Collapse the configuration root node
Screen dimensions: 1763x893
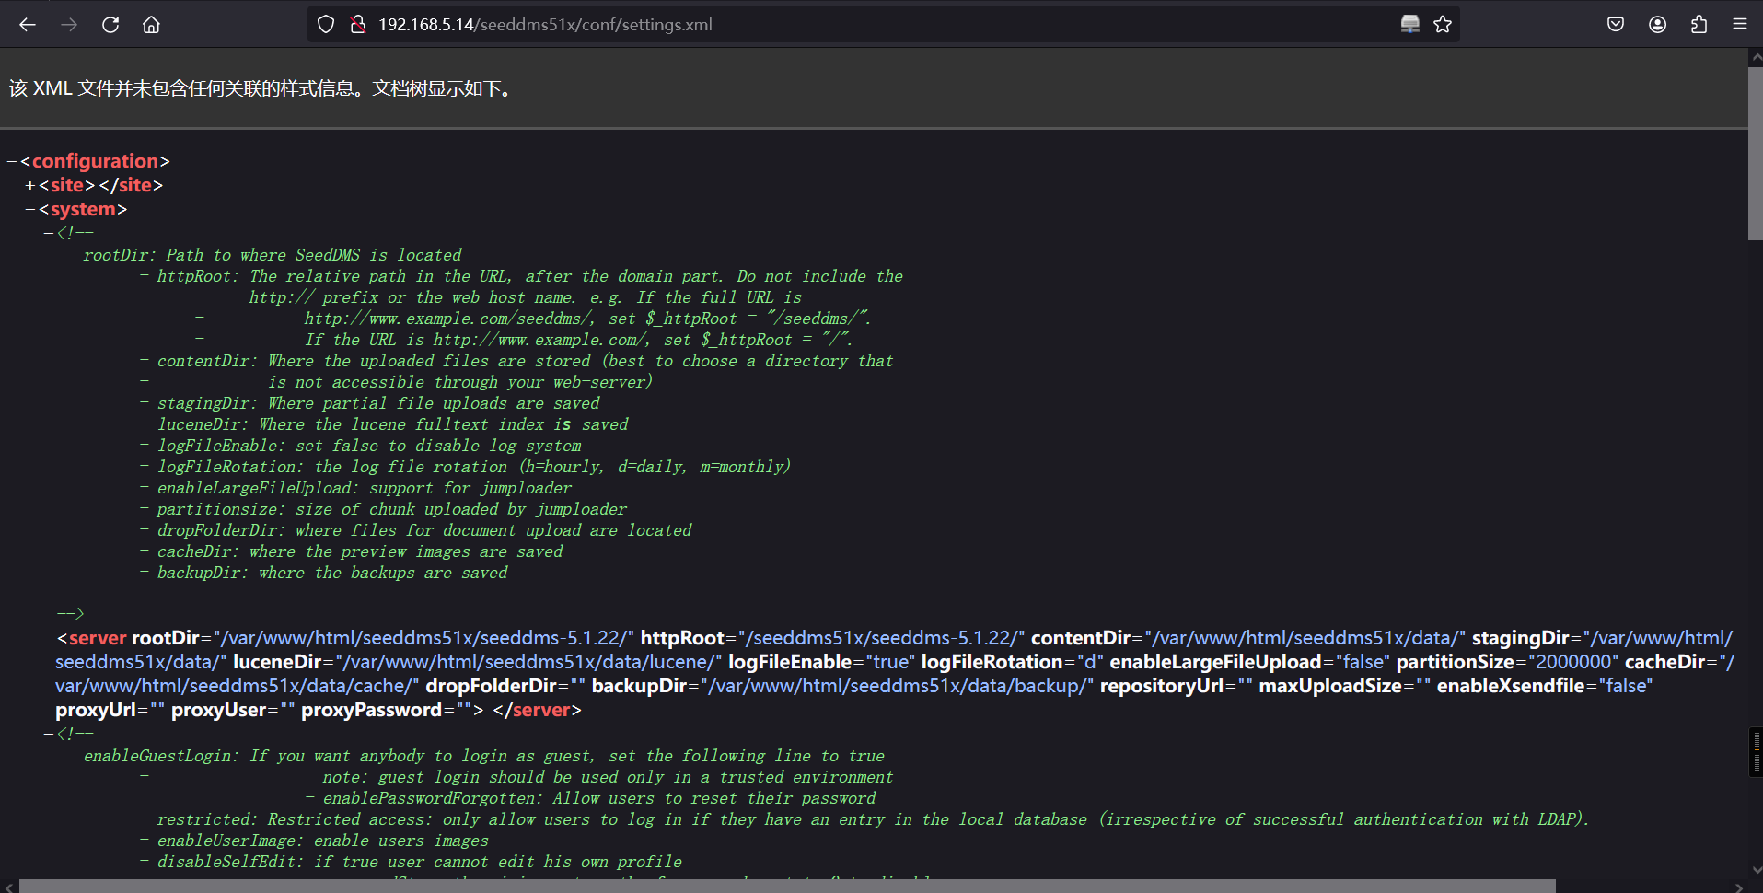12,161
